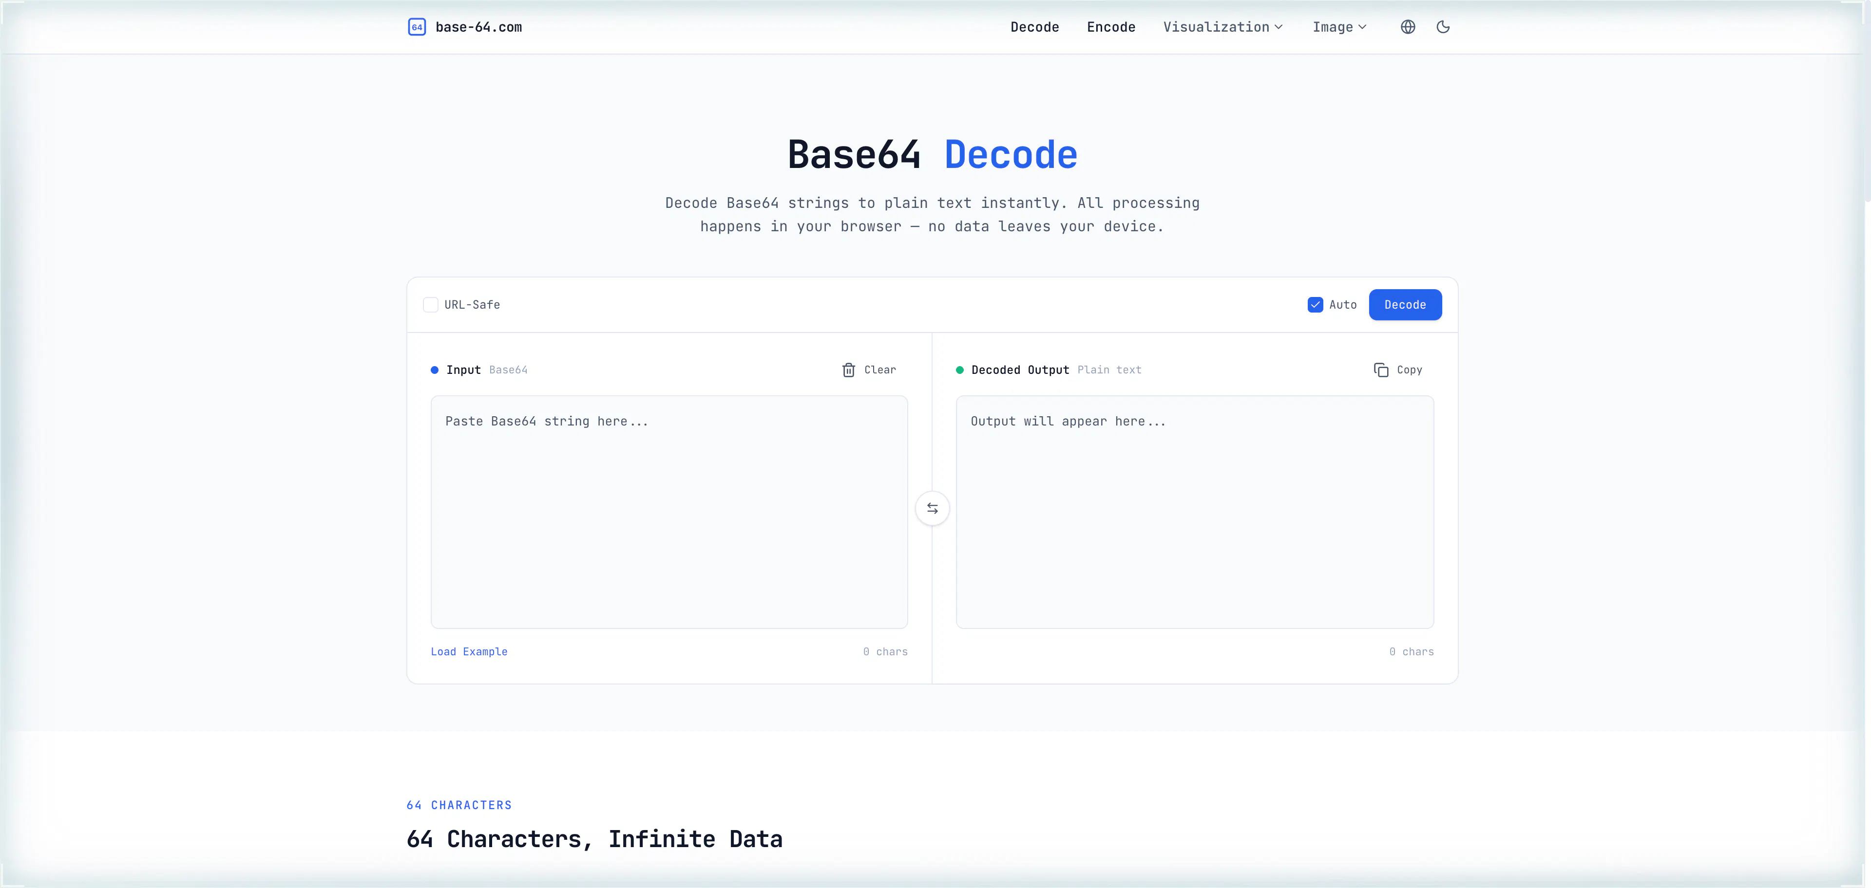Click the Decoded Output text area
This screenshot has width=1871, height=888.
point(1195,512)
